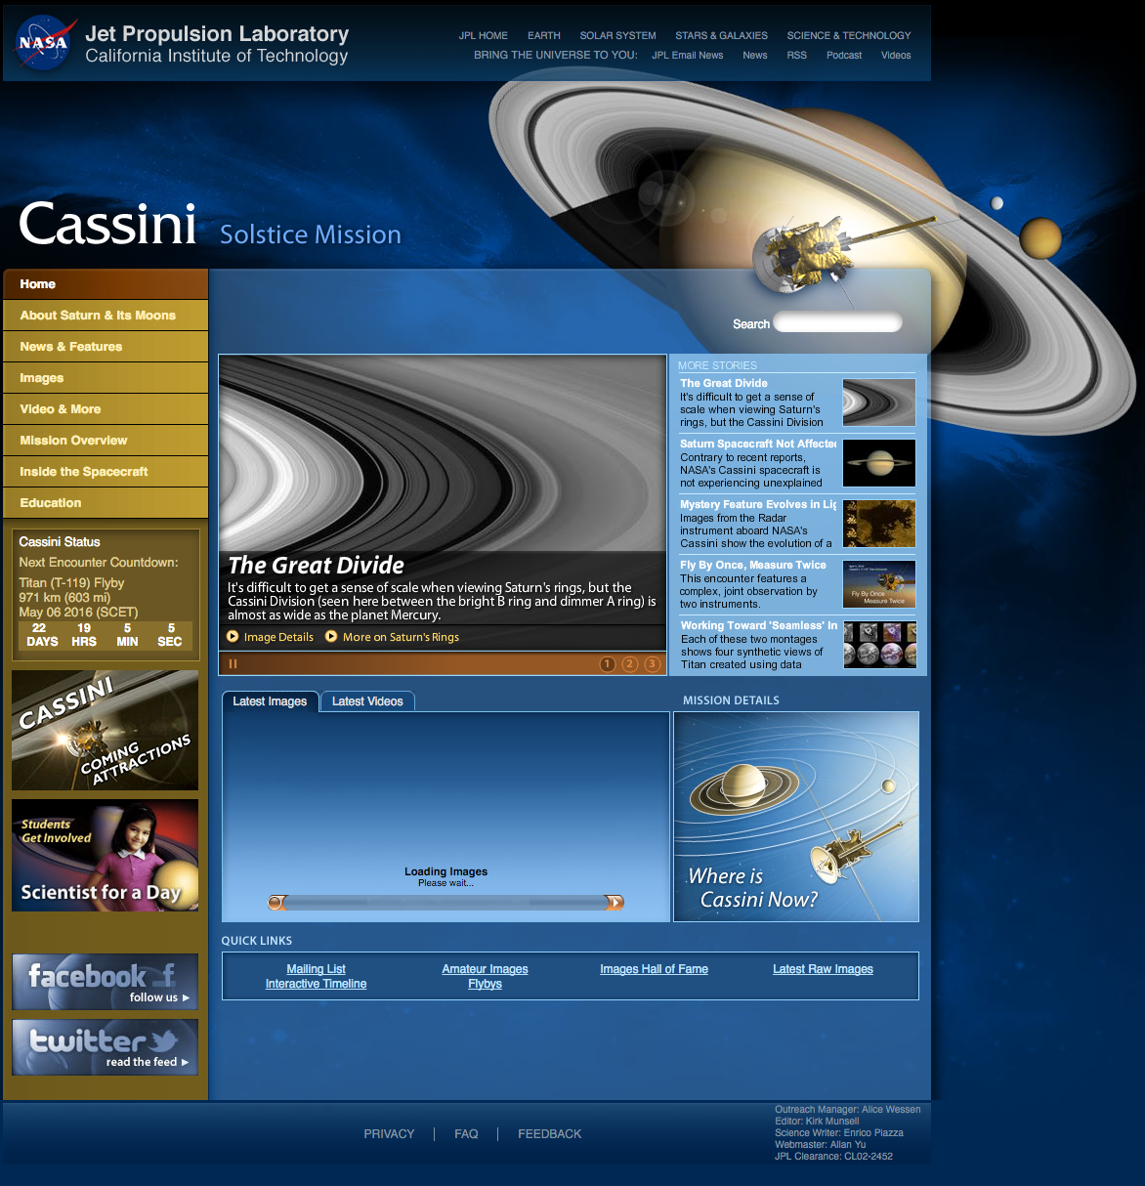Go to JPL HOME
The width and height of the screenshot is (1145, 1186).
tap(484, 35)
